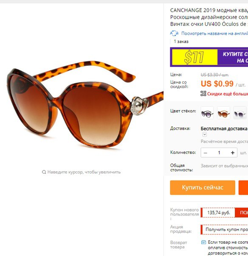Click the $11 promotional banner
This screenshot has width=248, height=256.
coord(209,57)
